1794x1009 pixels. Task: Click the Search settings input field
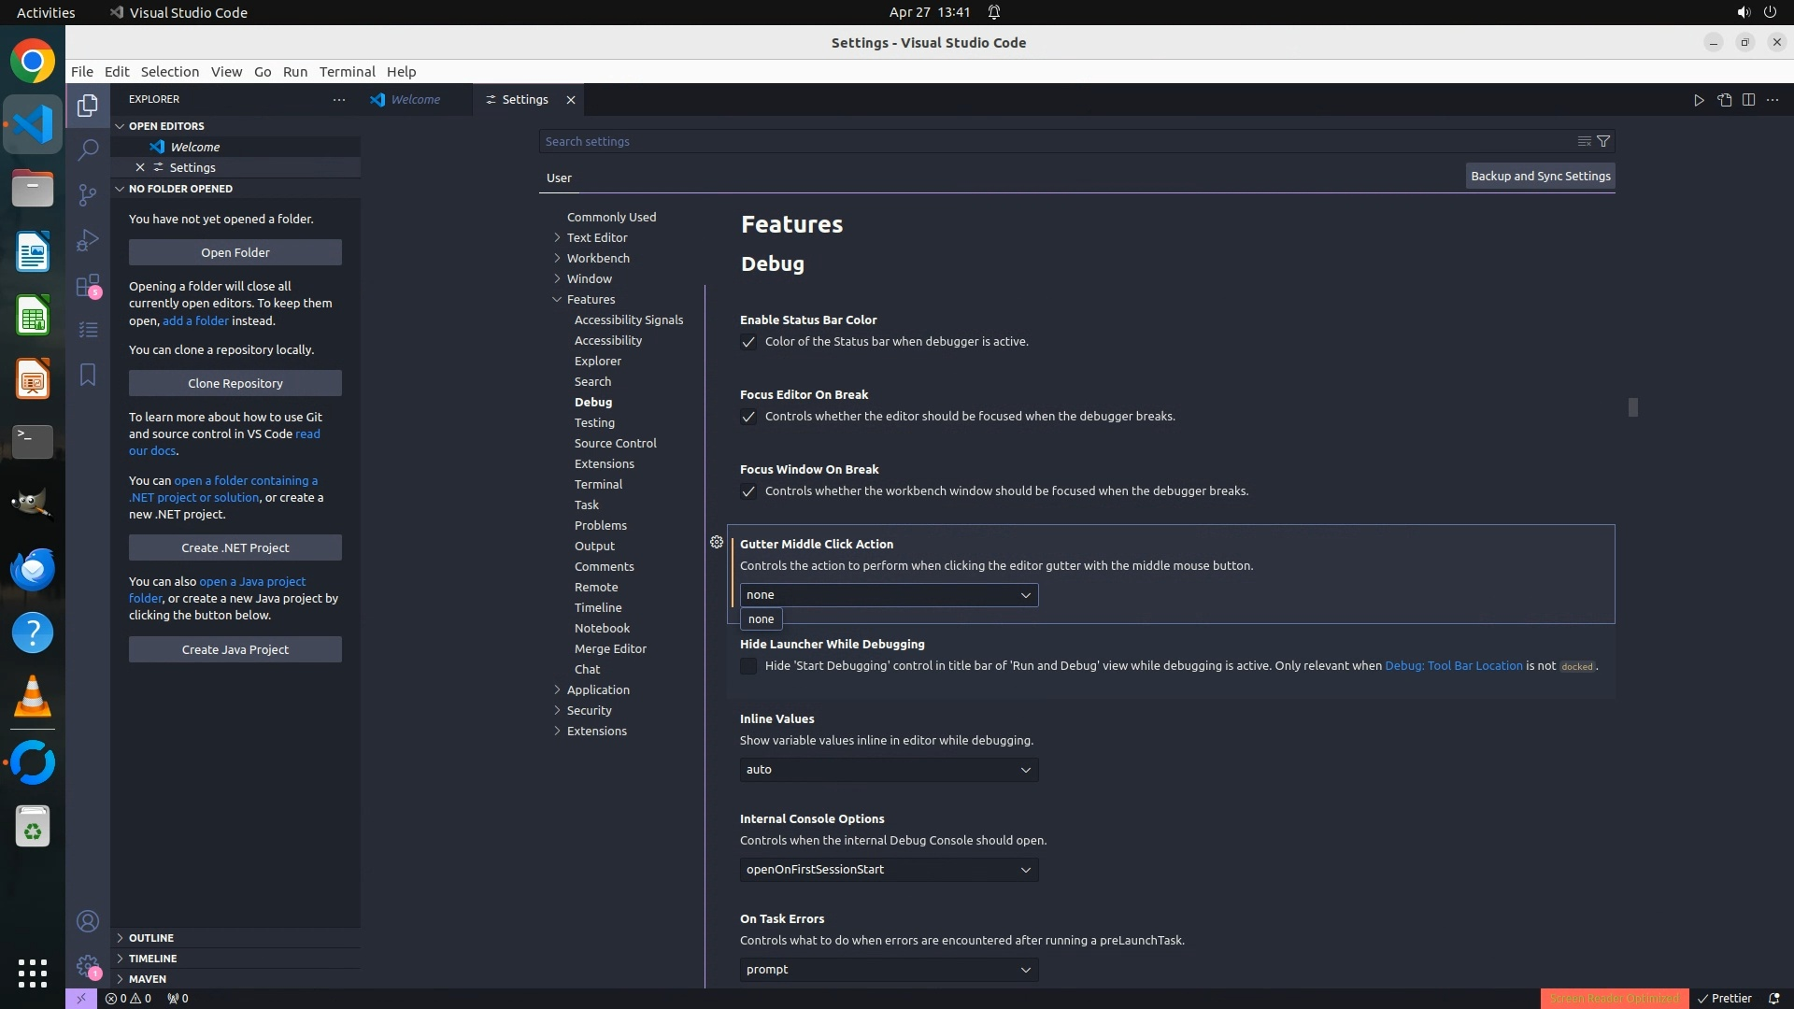(x=1056, y=141)
